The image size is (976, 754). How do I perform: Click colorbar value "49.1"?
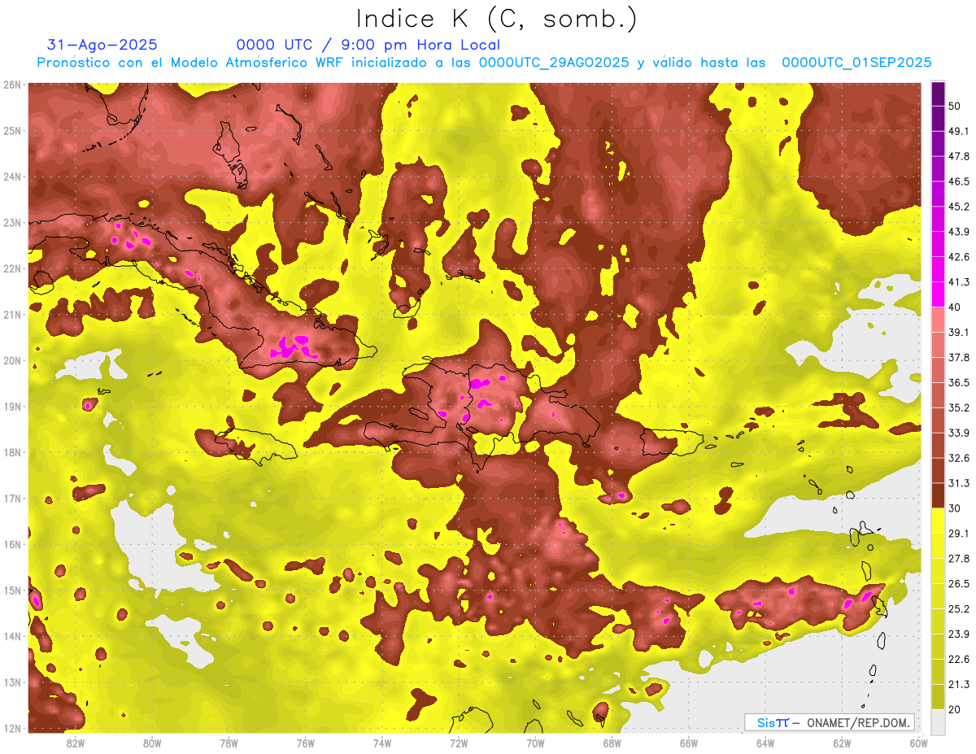(959, 131)
